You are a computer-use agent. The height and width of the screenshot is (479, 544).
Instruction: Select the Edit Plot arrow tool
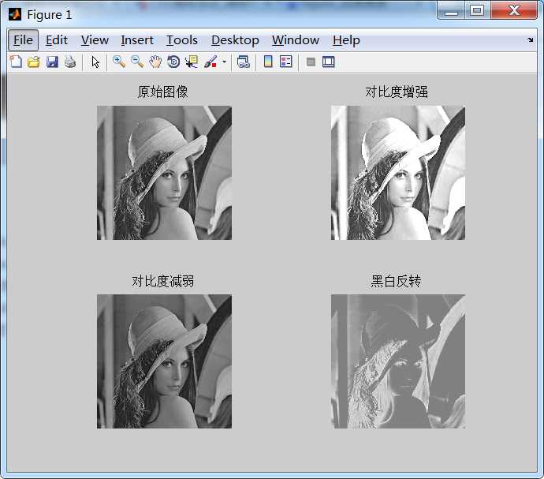95,62
